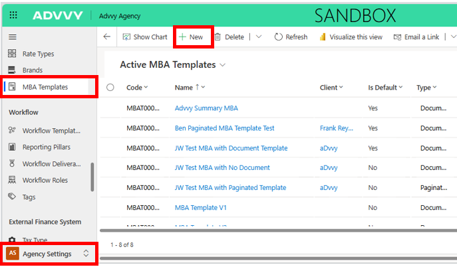Click the Tax Type gear icon
The height and width of the screenshot is (267, 457).
pos(12,240)
